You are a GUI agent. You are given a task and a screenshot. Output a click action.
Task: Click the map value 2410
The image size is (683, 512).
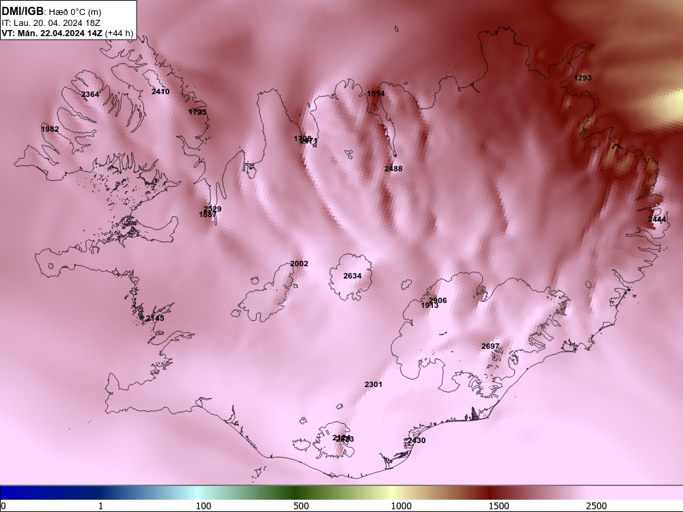pyautogui.click(x=161, y=91)
